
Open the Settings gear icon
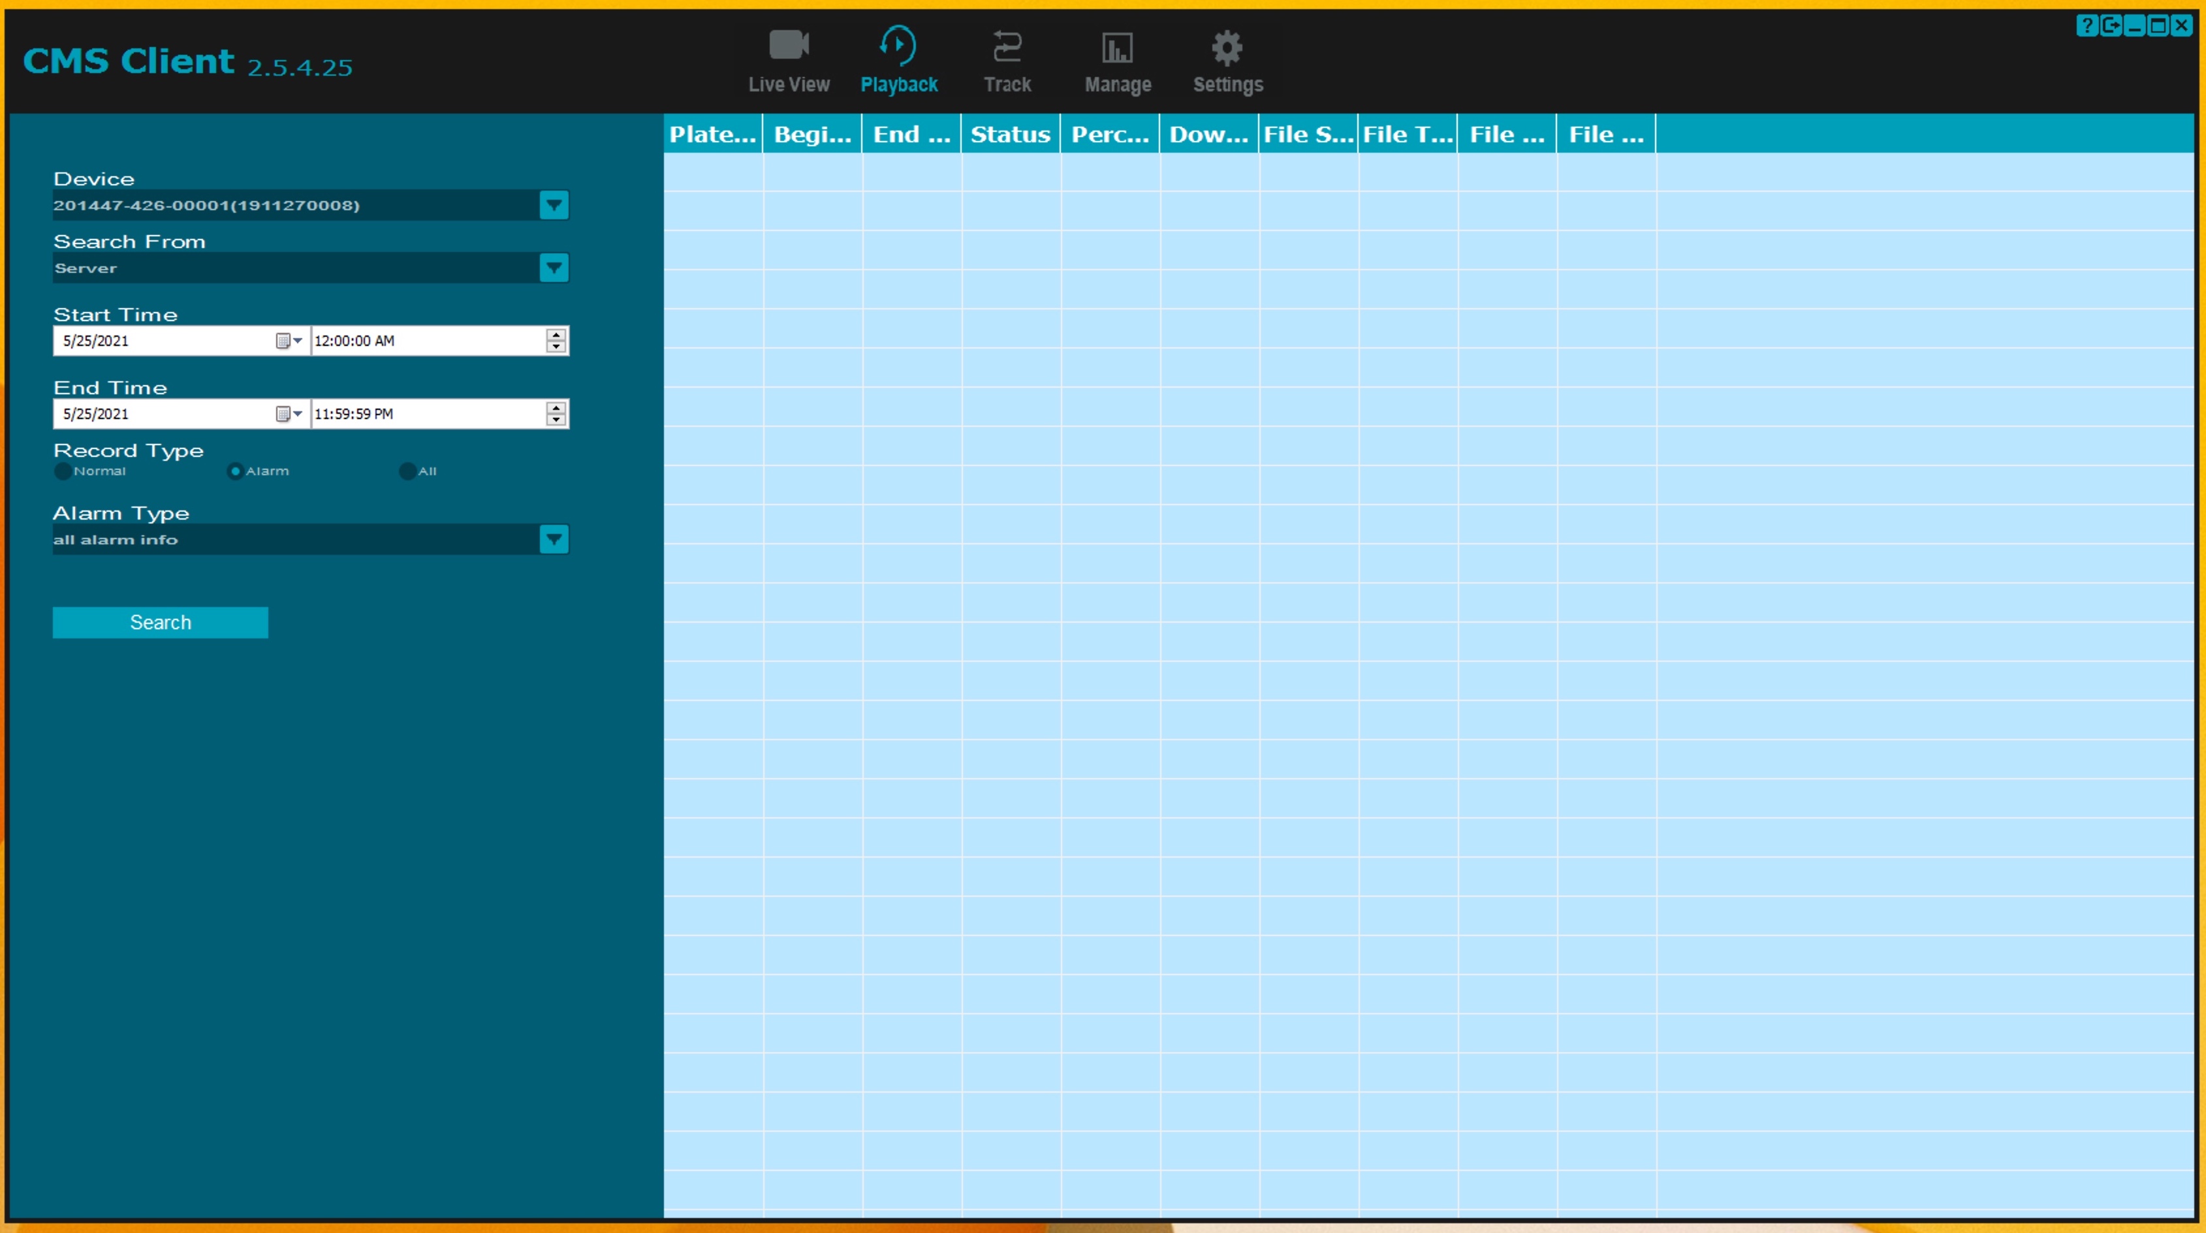point(1226,48)
